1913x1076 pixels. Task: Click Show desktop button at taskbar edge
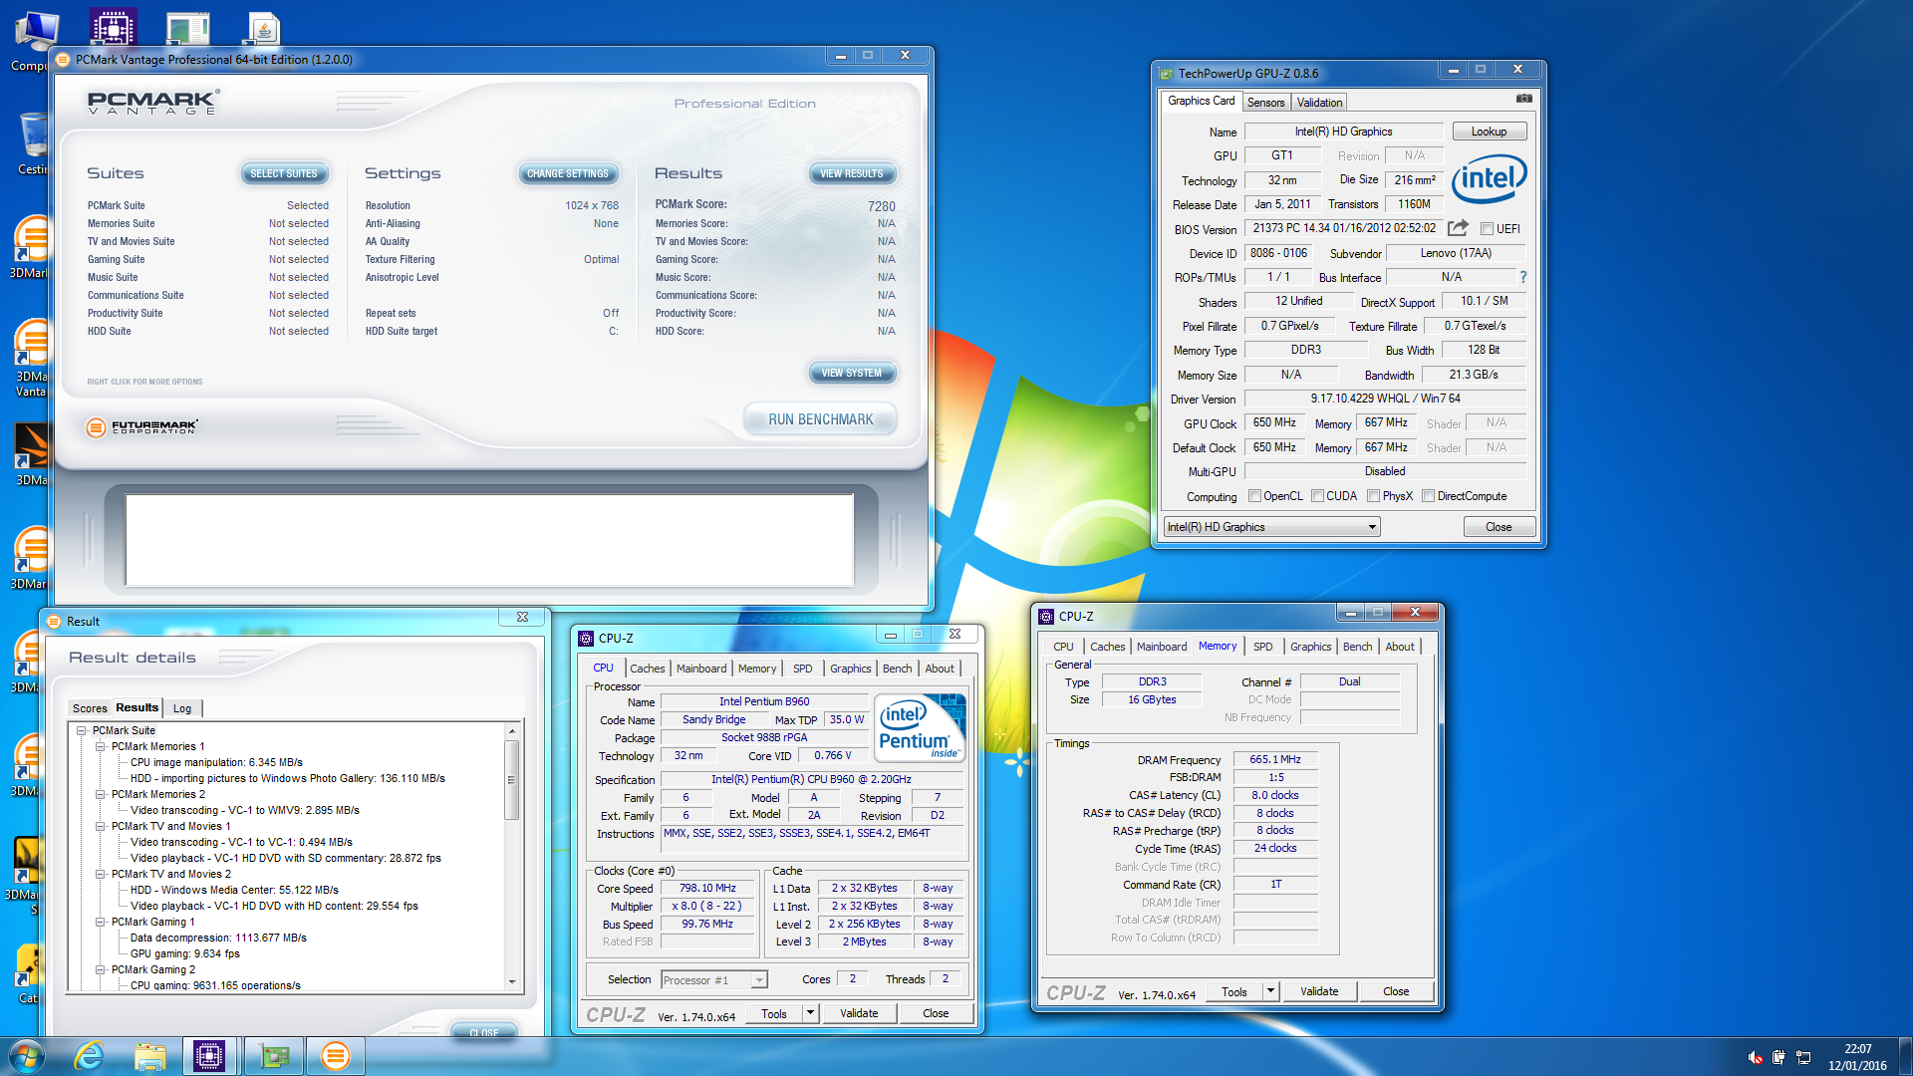[1905, 1056]
